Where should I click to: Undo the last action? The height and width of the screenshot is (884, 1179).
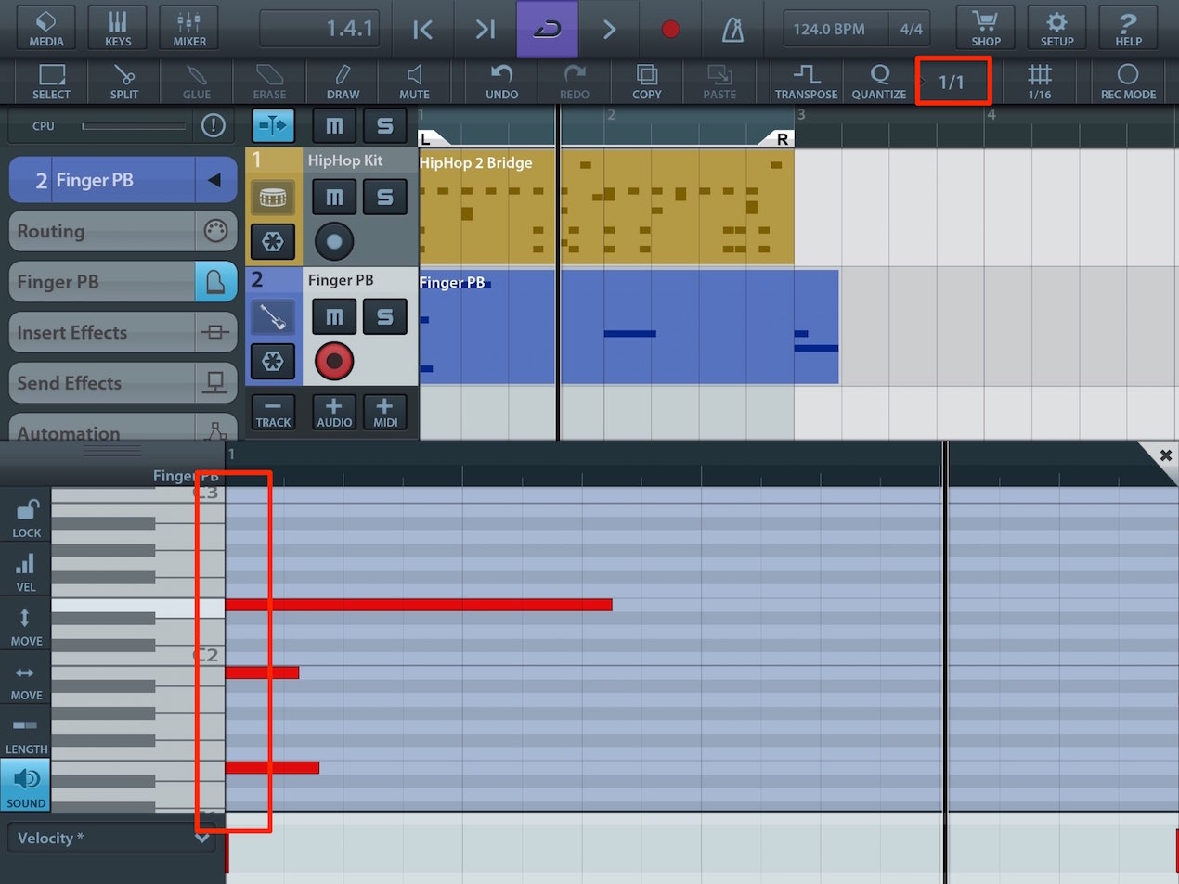coord(501,82)
